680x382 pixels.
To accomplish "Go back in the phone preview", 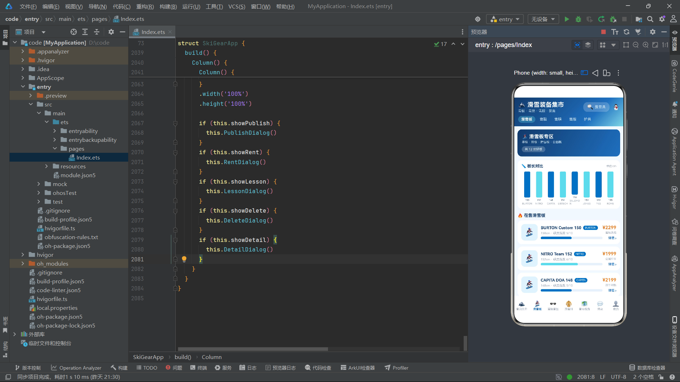I will tap(595, 73).
